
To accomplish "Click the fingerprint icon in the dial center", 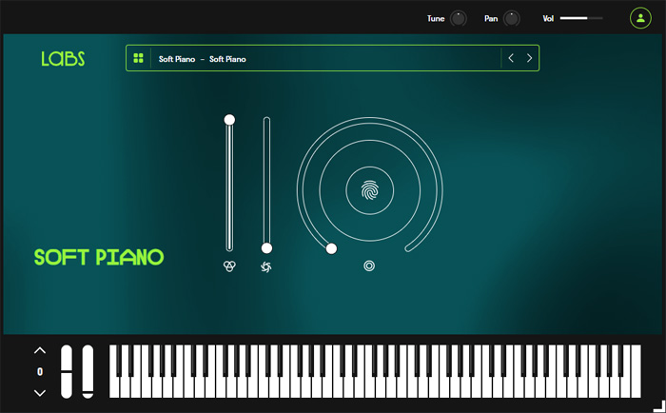I will [369, 190].
